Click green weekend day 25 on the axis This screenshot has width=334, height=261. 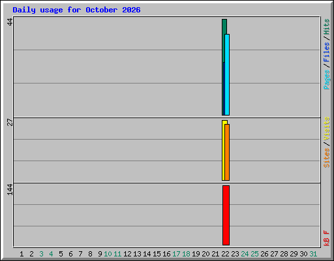(254, 254)
